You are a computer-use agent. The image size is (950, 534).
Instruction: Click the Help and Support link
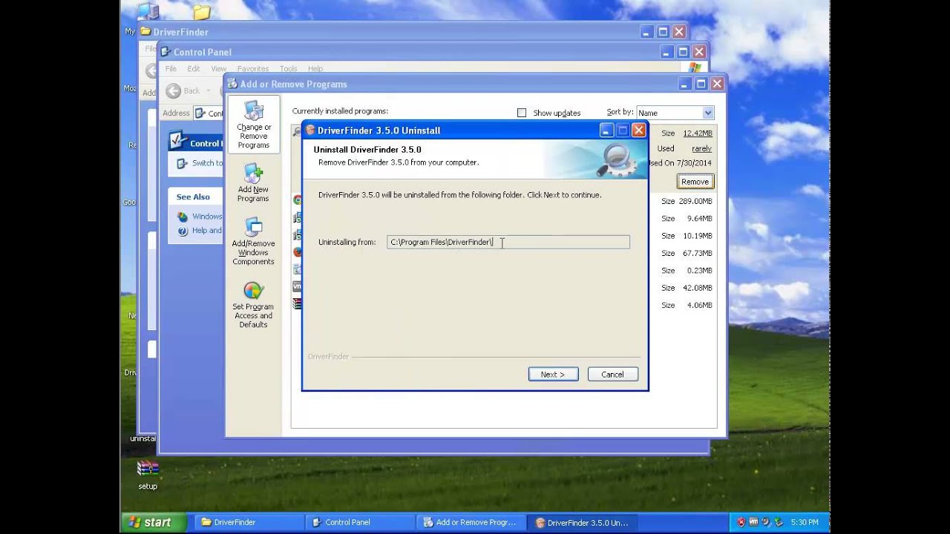pyautogui.click(x=206, y=231)
